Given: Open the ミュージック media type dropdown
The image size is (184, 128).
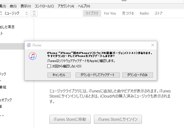Looking at the screenshot, I should coord(14,13).
